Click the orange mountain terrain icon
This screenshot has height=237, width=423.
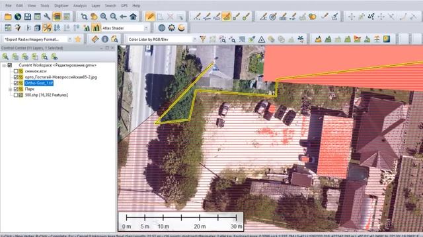[x=319, y=39]
